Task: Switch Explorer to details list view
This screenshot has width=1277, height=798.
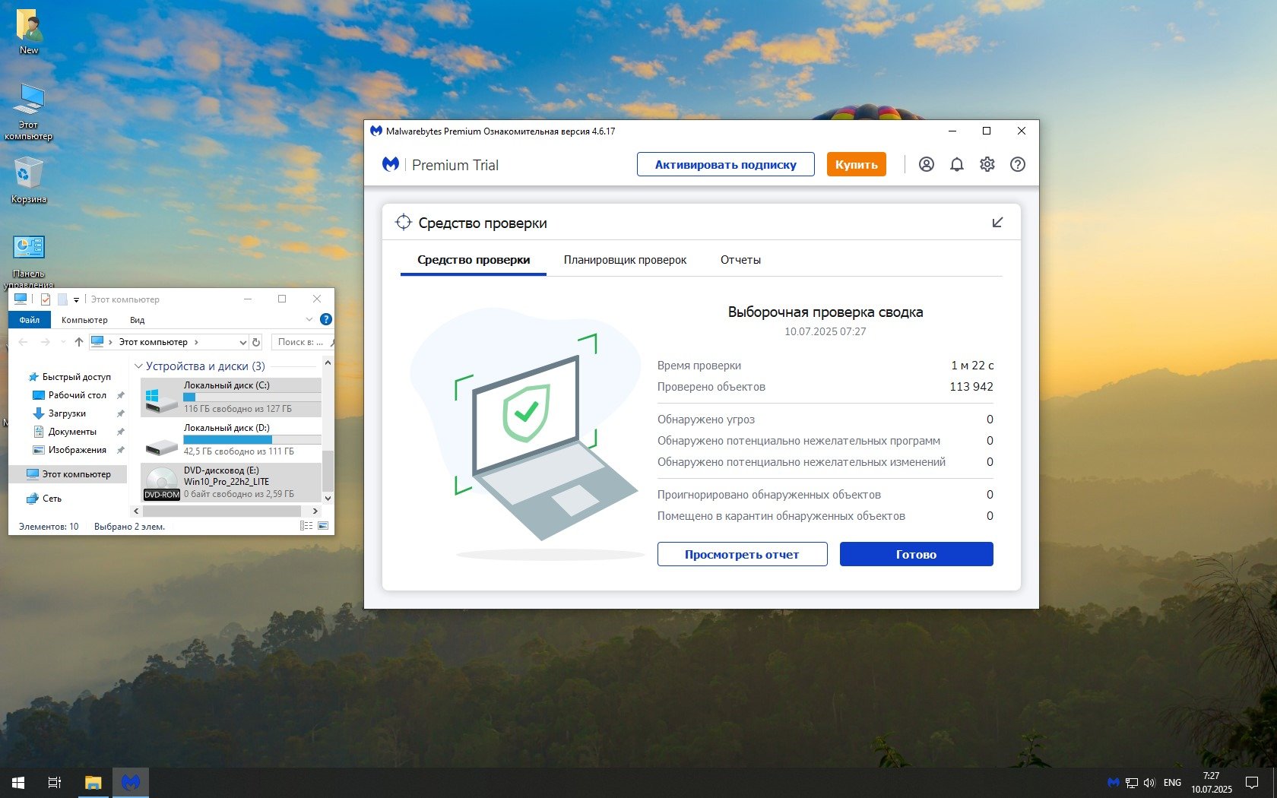Action: click(306, 526)
